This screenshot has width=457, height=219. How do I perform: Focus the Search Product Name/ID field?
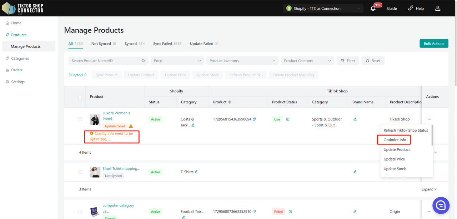(x=105, y=61)
